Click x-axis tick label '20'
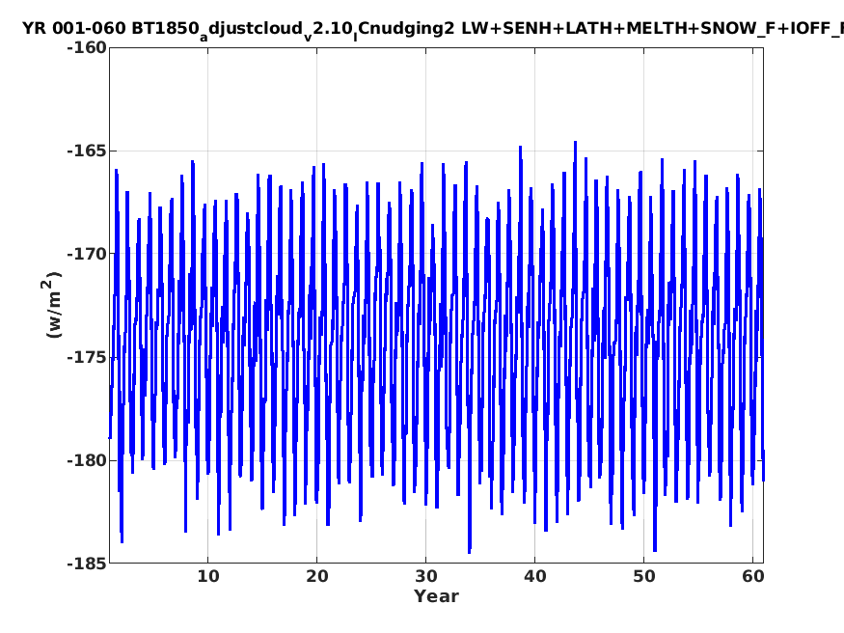The image size is (844, 633). 317,576
